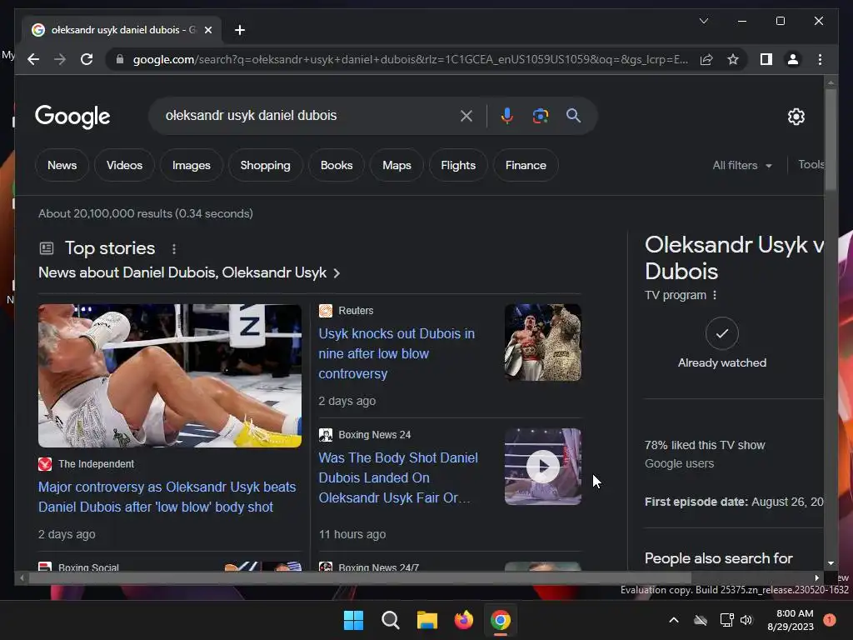Go to the Google homepage logo
Image resolution: width=853 pixels, height=640 pixels.
[x=72, y=116]
